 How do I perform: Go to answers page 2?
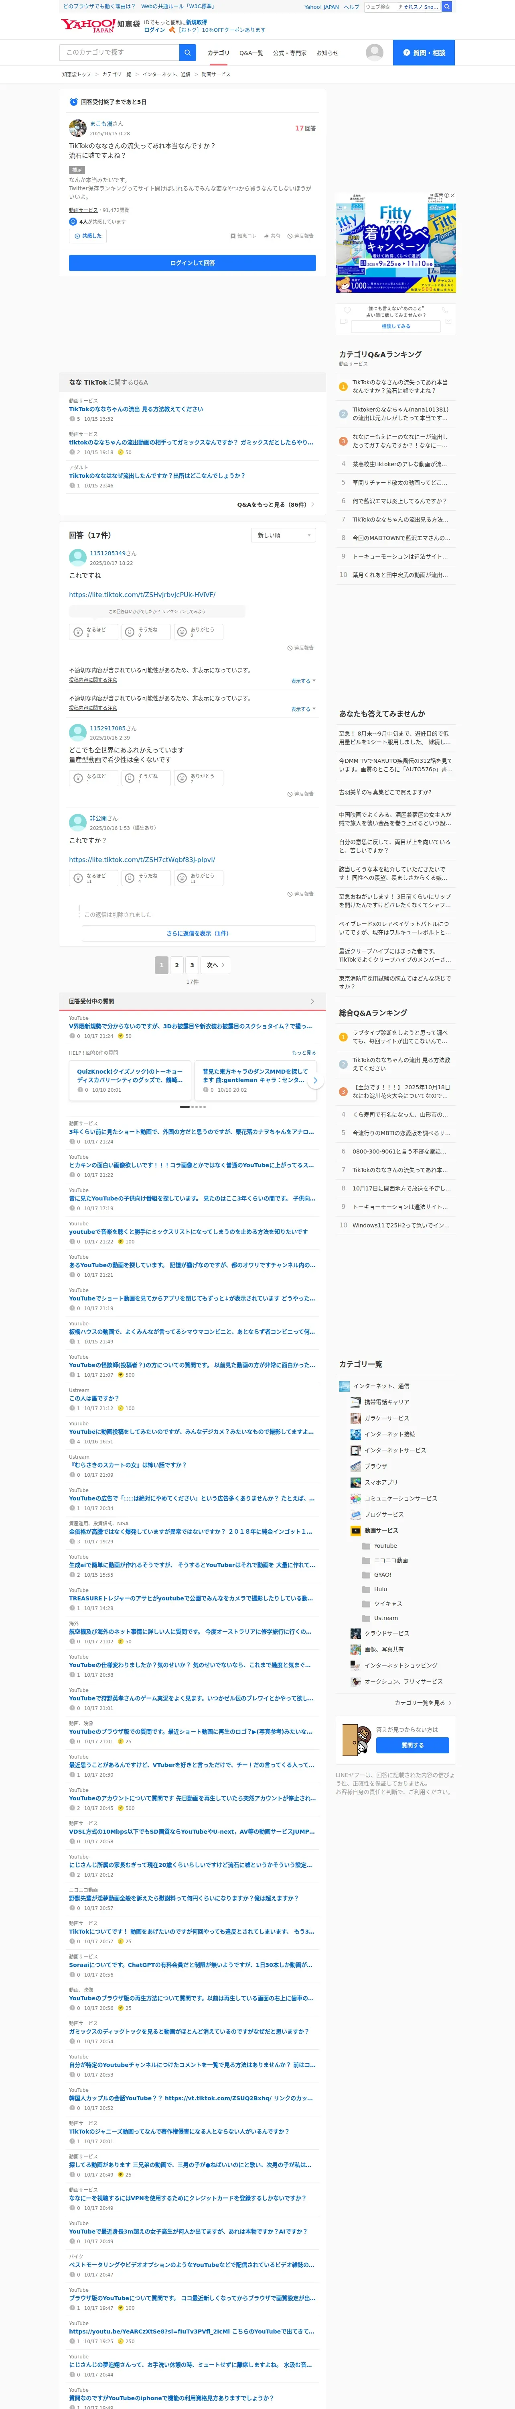click(176, 965)
